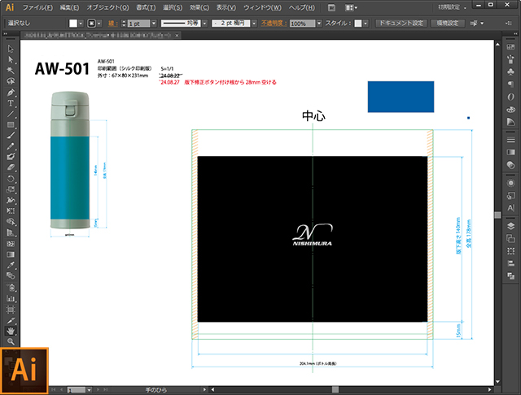Open the Swatches panel

pyautogui.click(x=510, y=47)
